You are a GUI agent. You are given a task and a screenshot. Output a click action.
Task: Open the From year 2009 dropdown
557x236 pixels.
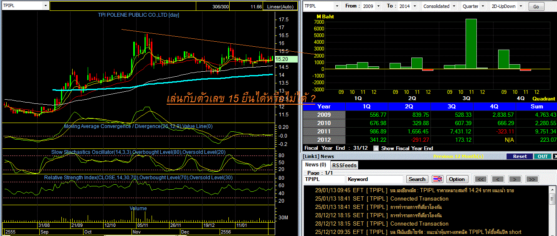click(378, 6)
